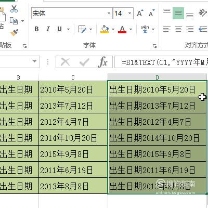
Task: Toggle Italic formatting
Action: 48,29
